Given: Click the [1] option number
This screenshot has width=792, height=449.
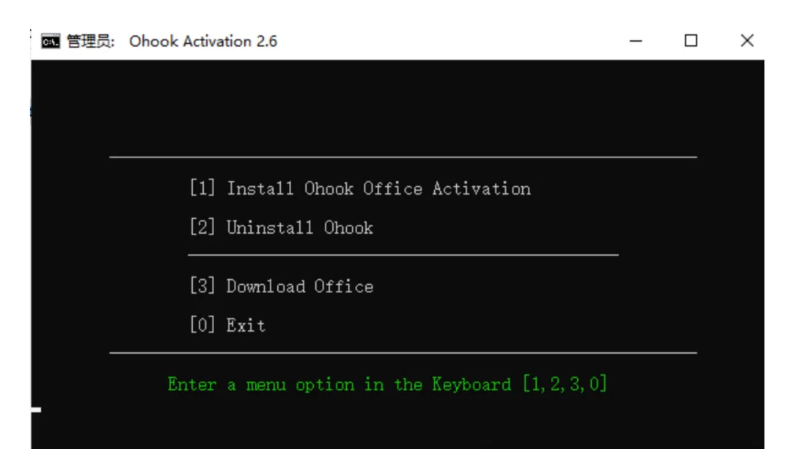Looking at the screenshot, I should coord(202,188).
